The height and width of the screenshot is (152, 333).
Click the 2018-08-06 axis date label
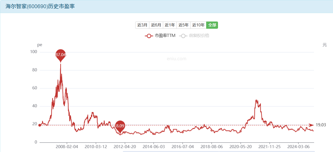click(212, 147)
